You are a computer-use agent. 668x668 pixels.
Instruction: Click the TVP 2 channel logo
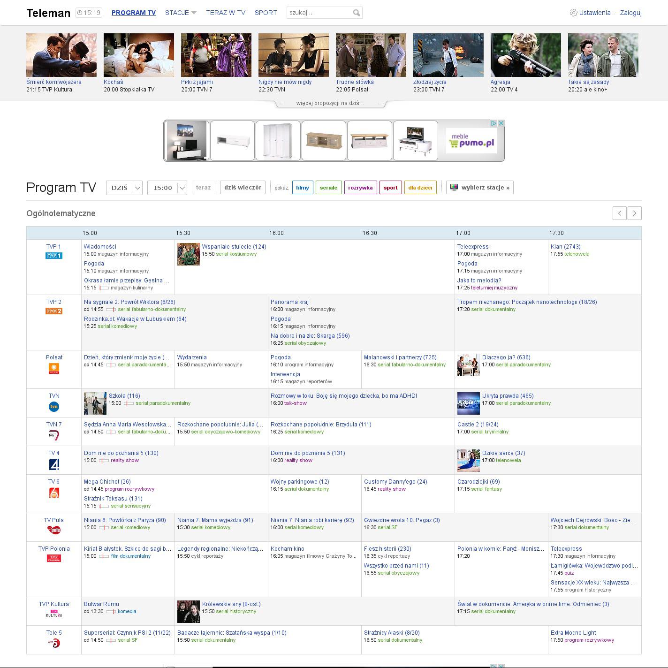(x=53, y=311)
